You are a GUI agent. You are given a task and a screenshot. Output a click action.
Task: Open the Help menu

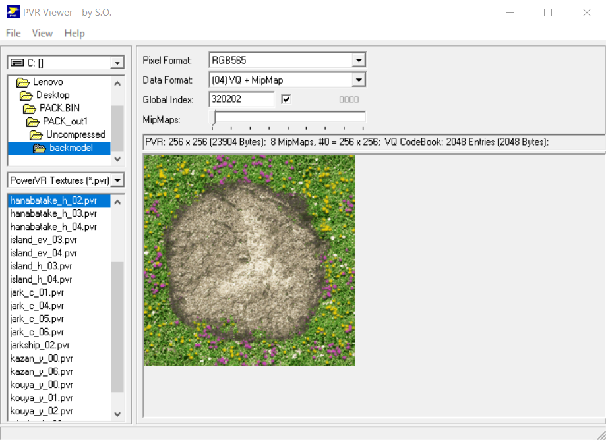(x=75, y=33)
